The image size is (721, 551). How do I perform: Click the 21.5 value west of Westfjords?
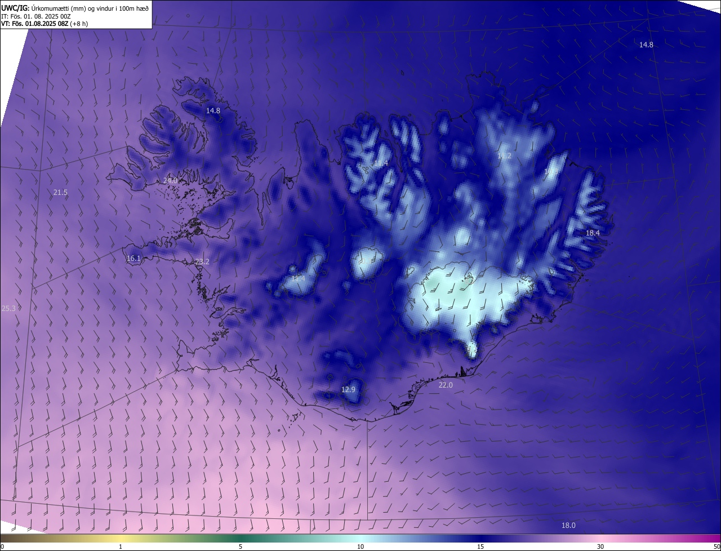click(x=60, y=192)
